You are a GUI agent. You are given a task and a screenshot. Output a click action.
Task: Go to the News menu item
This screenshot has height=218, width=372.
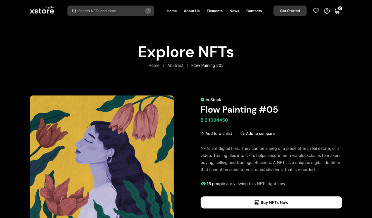[x=234, y=11]
